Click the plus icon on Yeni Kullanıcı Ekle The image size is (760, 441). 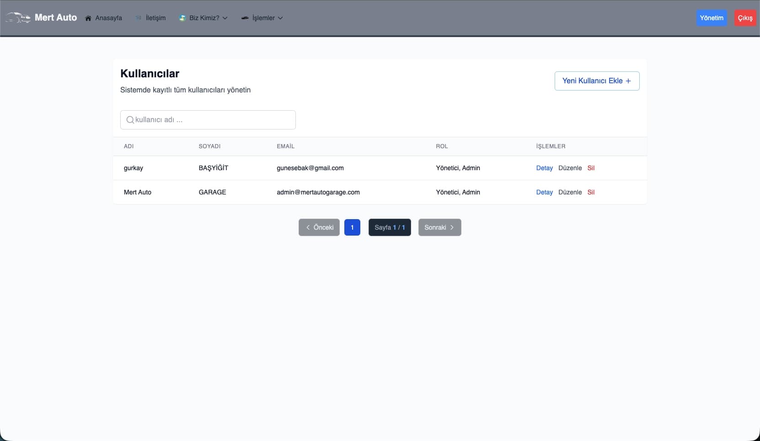(628, 81)
